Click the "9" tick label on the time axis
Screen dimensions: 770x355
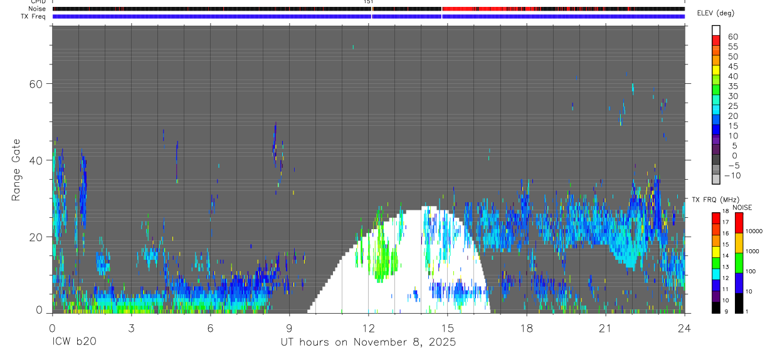(289, 327)
